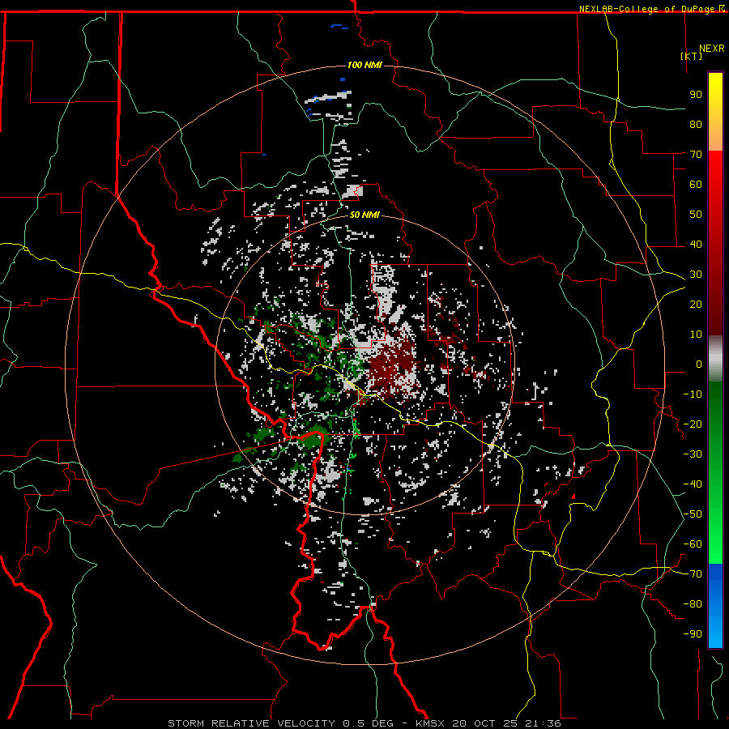Pick the gray zero-velocity segment of the color bar
The height and width of the screenshot is (729, 729).
point(715,359)
